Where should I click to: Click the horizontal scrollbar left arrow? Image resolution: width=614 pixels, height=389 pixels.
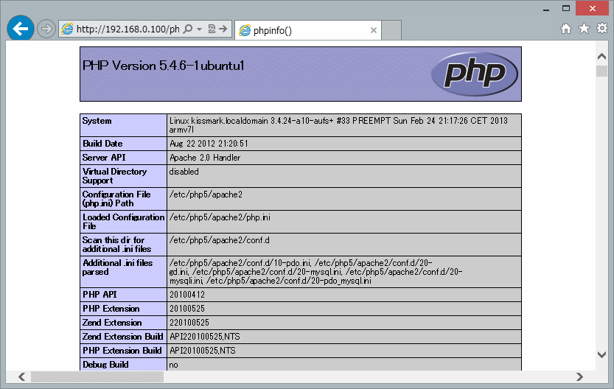point(22,376)
